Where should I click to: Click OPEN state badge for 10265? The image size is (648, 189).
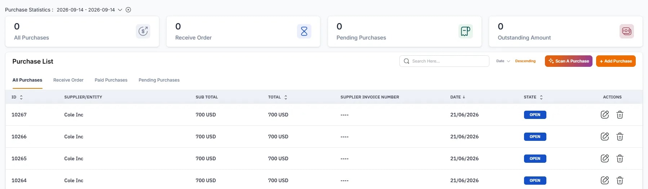click(x=535, y=158)
